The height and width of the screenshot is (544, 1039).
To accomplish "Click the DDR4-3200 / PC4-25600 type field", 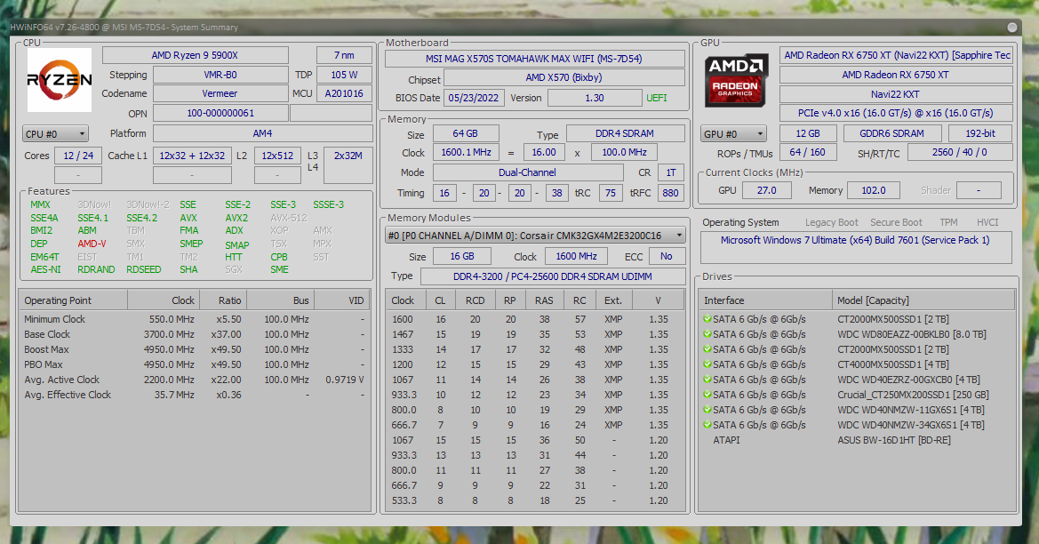I will 553,276.
